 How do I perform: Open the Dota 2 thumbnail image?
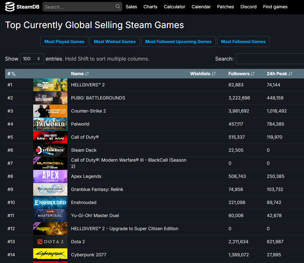[50, 242]
